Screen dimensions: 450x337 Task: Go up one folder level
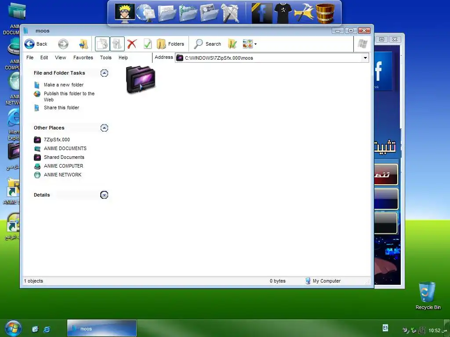click(x=83, y=44)
